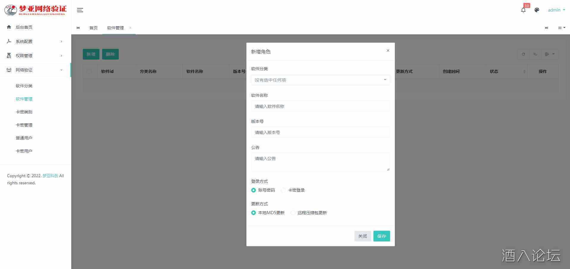The width and height of the screenshot is (570, 269).
Task: Close the 新增角色 dialog with X
Action: 388,51
